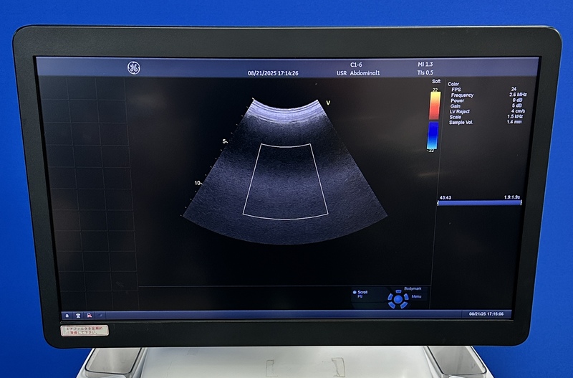
Task: Click the blue lower color flow bar
Action: (x=434, y=135)
